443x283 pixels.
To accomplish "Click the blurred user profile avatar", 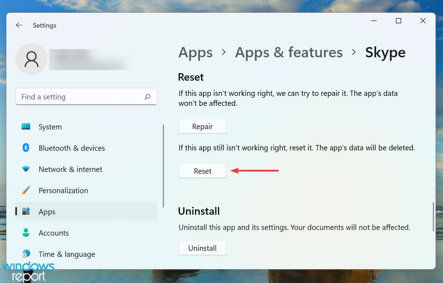I will (x=32, y=59).
